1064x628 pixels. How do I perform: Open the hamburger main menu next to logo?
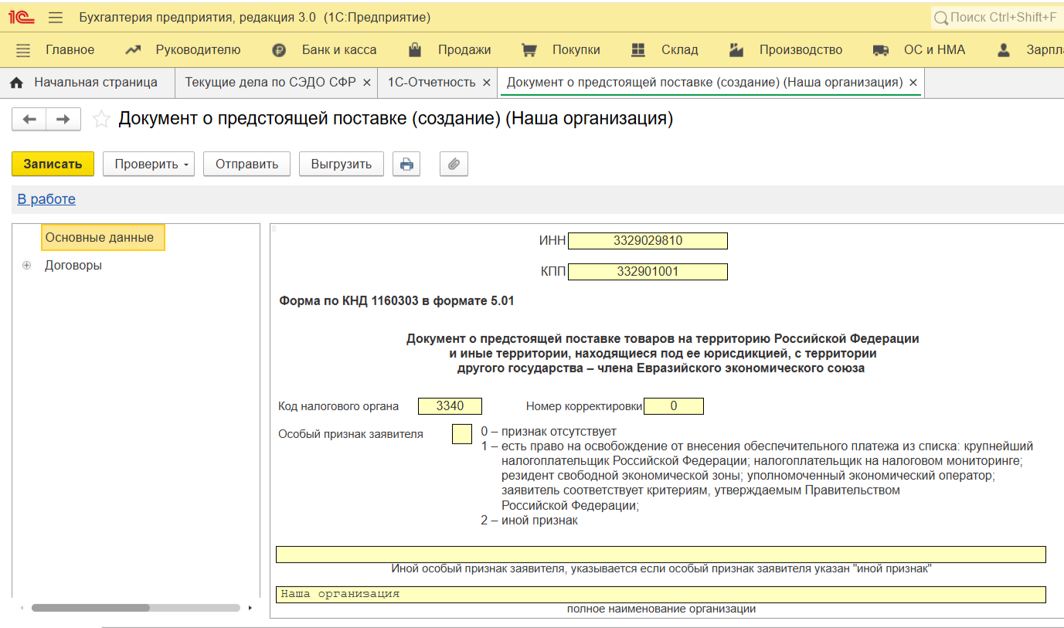(x=55, y=17)
